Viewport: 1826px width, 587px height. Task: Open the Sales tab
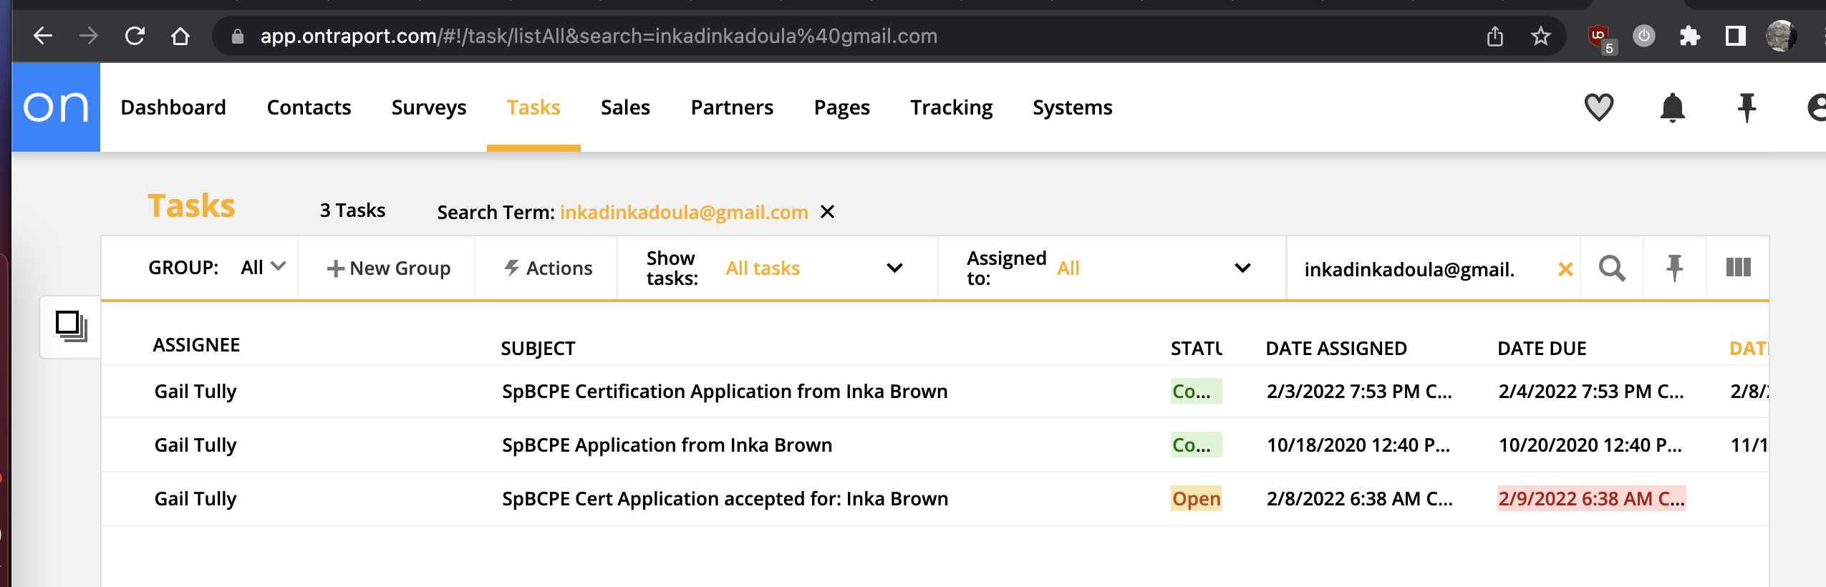pos(625,107)
